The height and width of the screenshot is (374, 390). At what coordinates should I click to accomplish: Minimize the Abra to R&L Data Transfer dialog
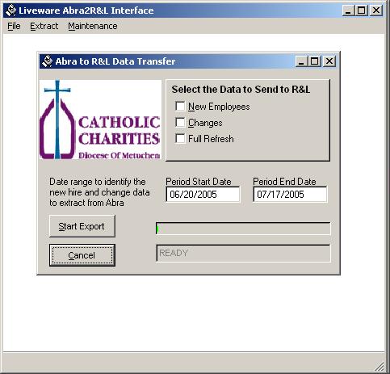click(301, 61)
